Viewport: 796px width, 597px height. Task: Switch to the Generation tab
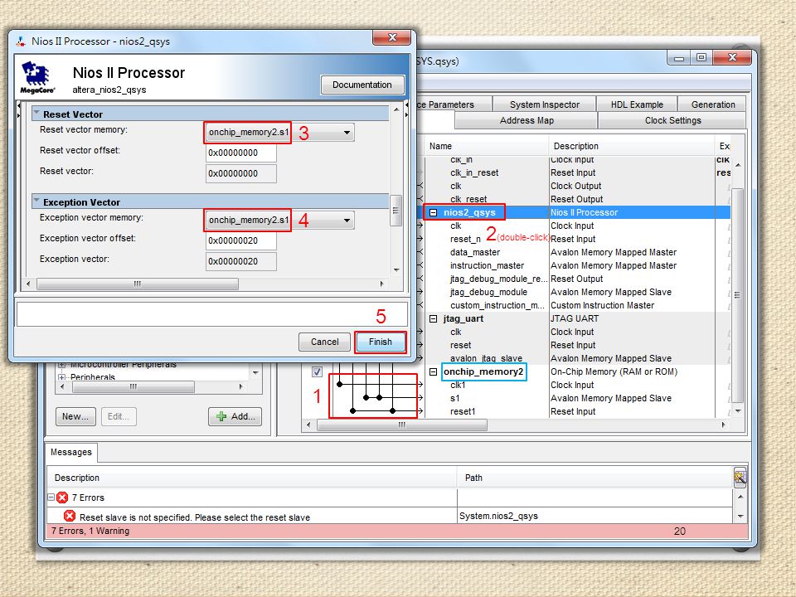point(713,104)
